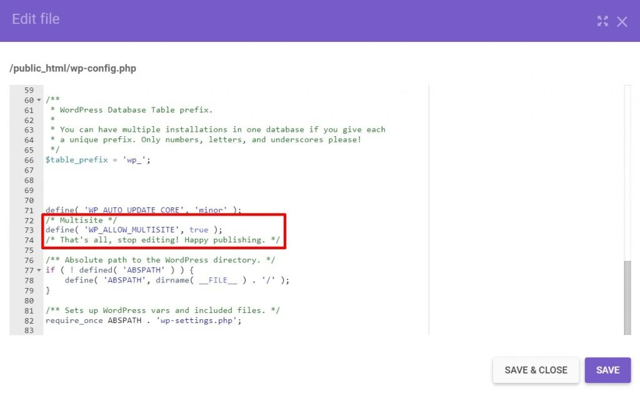Image resolution: width=640 pixels, height=393 pixels.
Task: Click the 'You can have multiple installations' comment line
Action: coord(218,130)
